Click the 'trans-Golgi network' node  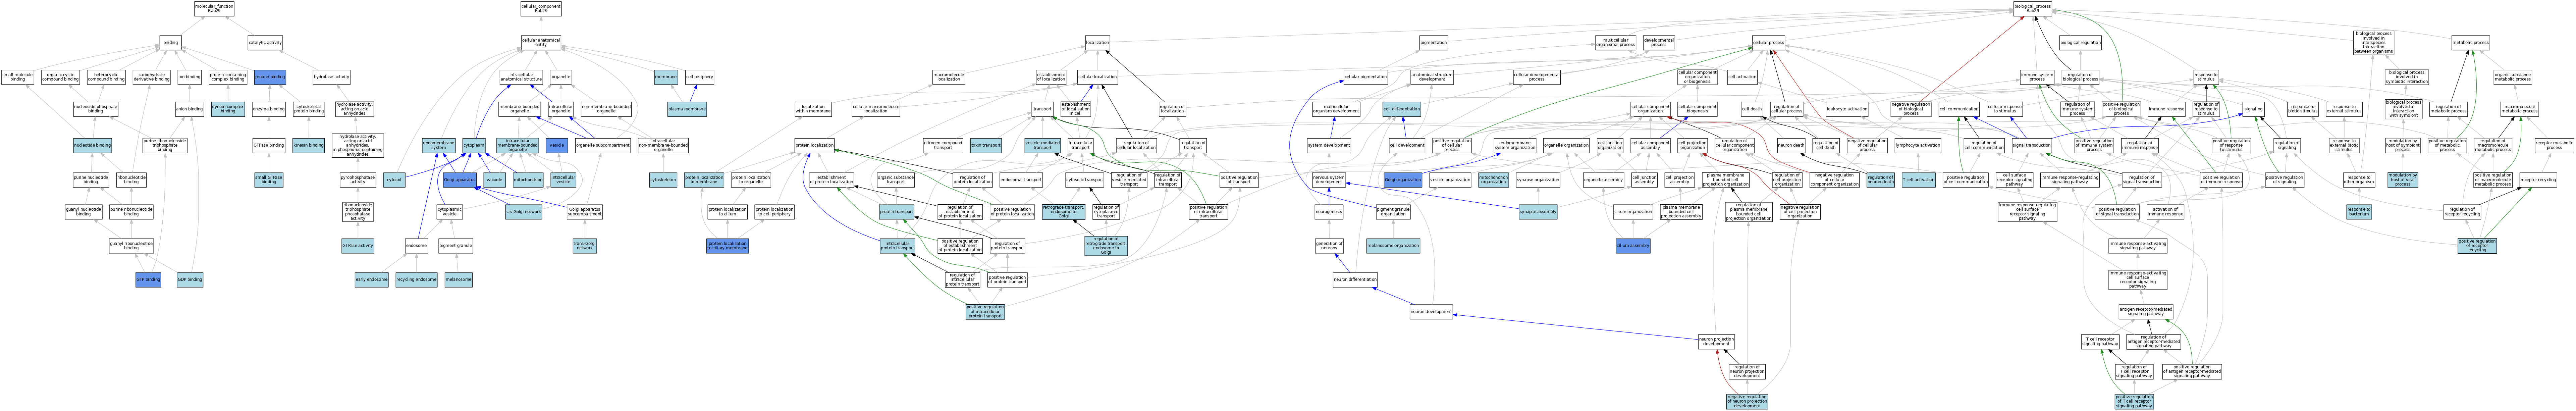coord(585,246)
